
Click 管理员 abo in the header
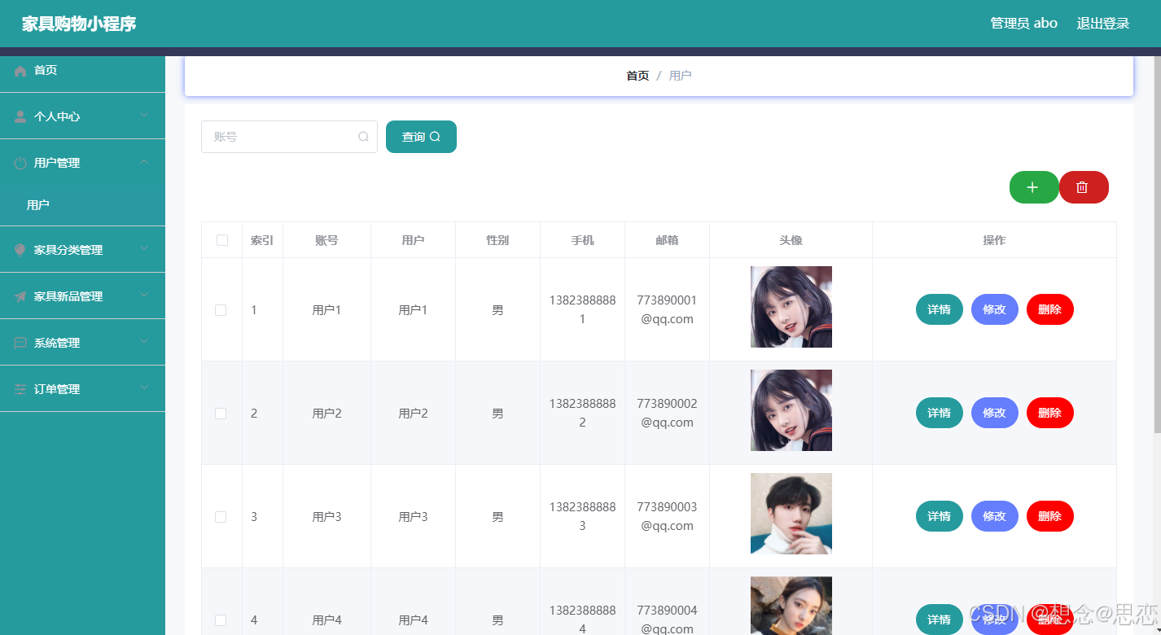coord(1024,24)
